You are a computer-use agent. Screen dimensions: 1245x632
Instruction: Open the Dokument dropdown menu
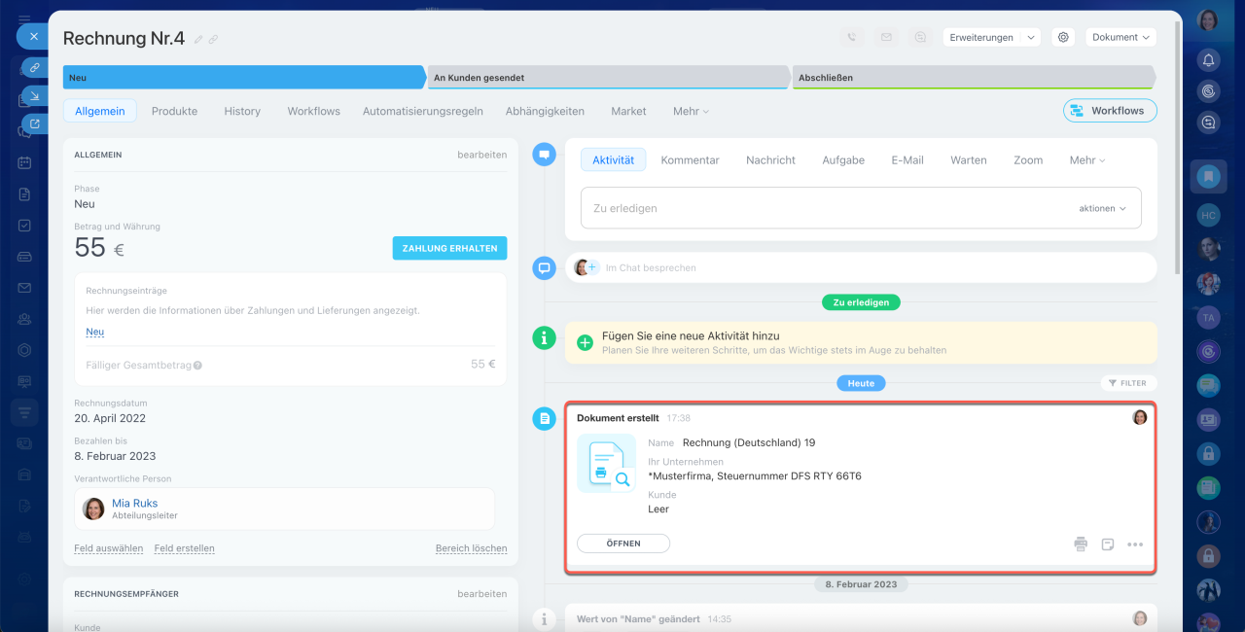(x=1120, y=37)
